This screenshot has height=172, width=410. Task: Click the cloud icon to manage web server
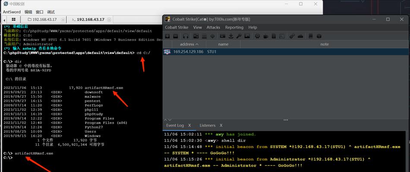click(x=300, y=36)
